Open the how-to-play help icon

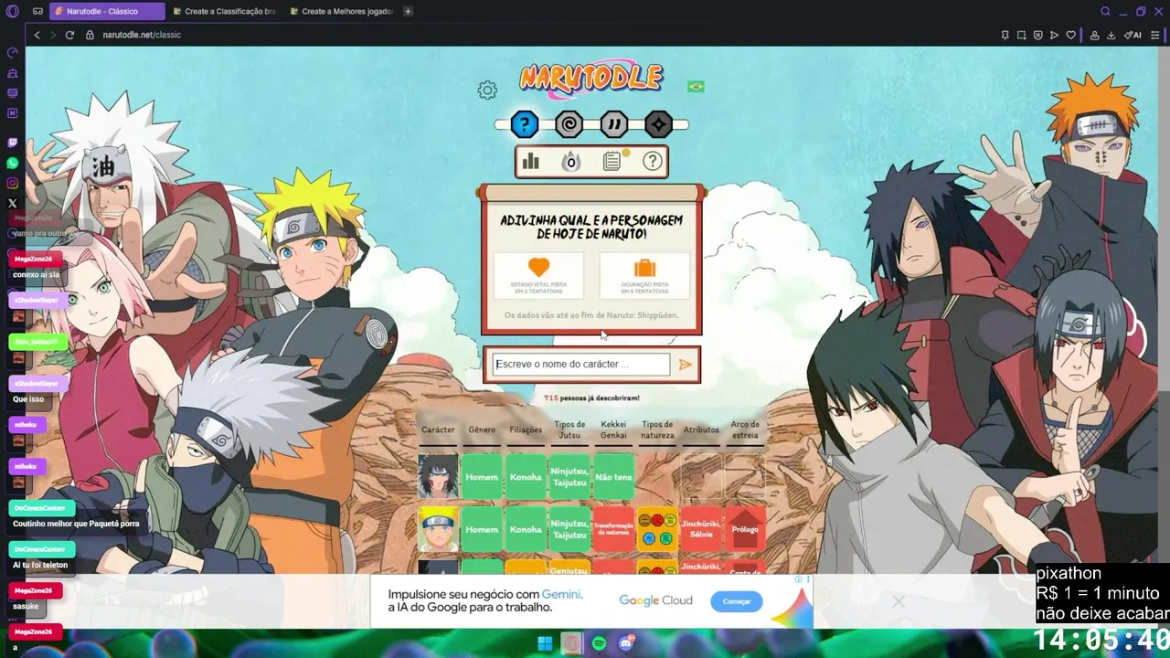click(653, 162)
